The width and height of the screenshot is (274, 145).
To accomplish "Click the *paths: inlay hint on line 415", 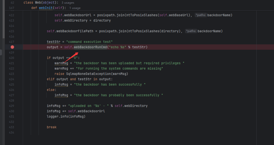I will coord(191,31).
